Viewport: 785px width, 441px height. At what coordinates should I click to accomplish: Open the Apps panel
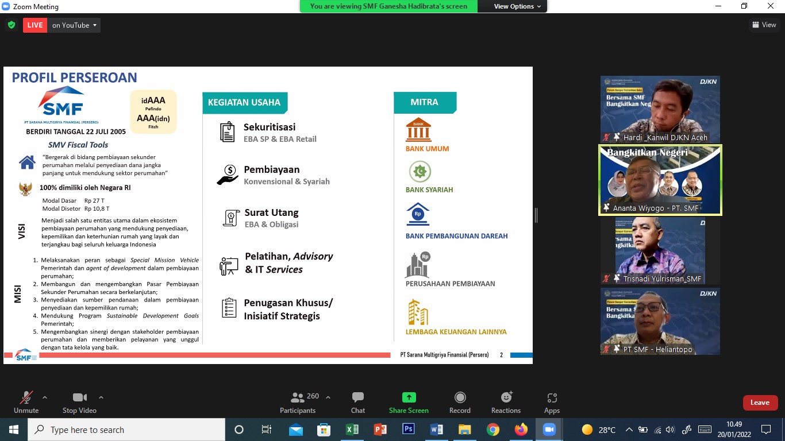pyautogui.click(x=552, y=403)
